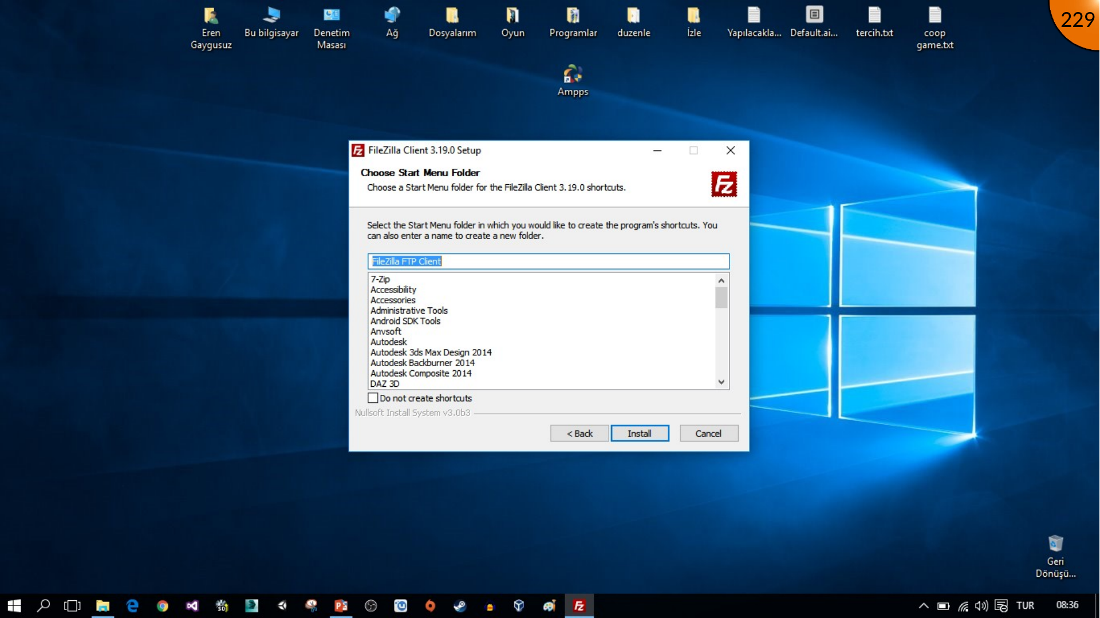Select the Default.ai... file icon
The width and height of the screenshot is (1100, 618).
(814, 23)
